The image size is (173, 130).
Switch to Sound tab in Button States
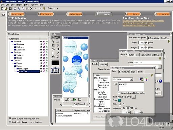coord(141,72)
